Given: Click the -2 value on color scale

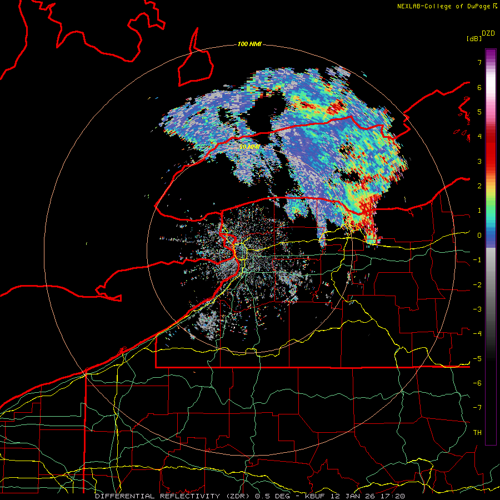Looking at the screenshot, I should click(x=477, y=285).
